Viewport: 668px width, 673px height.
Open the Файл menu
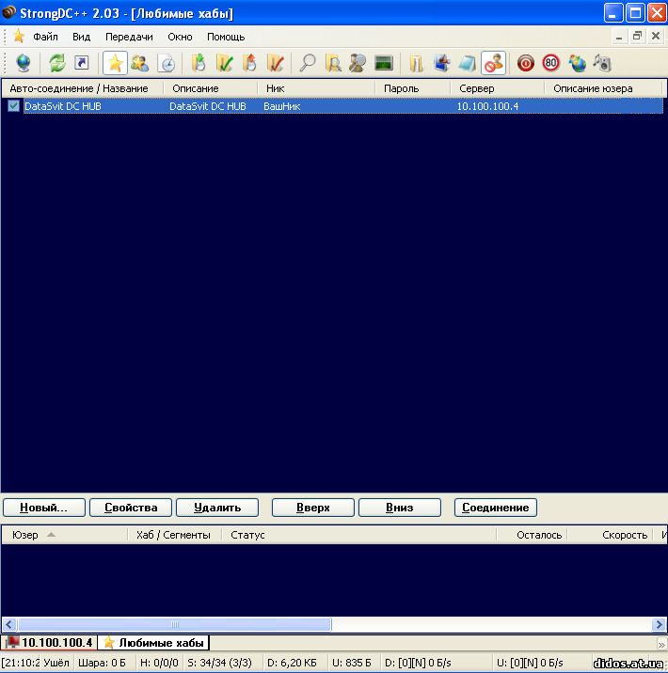click(x=45, y=37)
